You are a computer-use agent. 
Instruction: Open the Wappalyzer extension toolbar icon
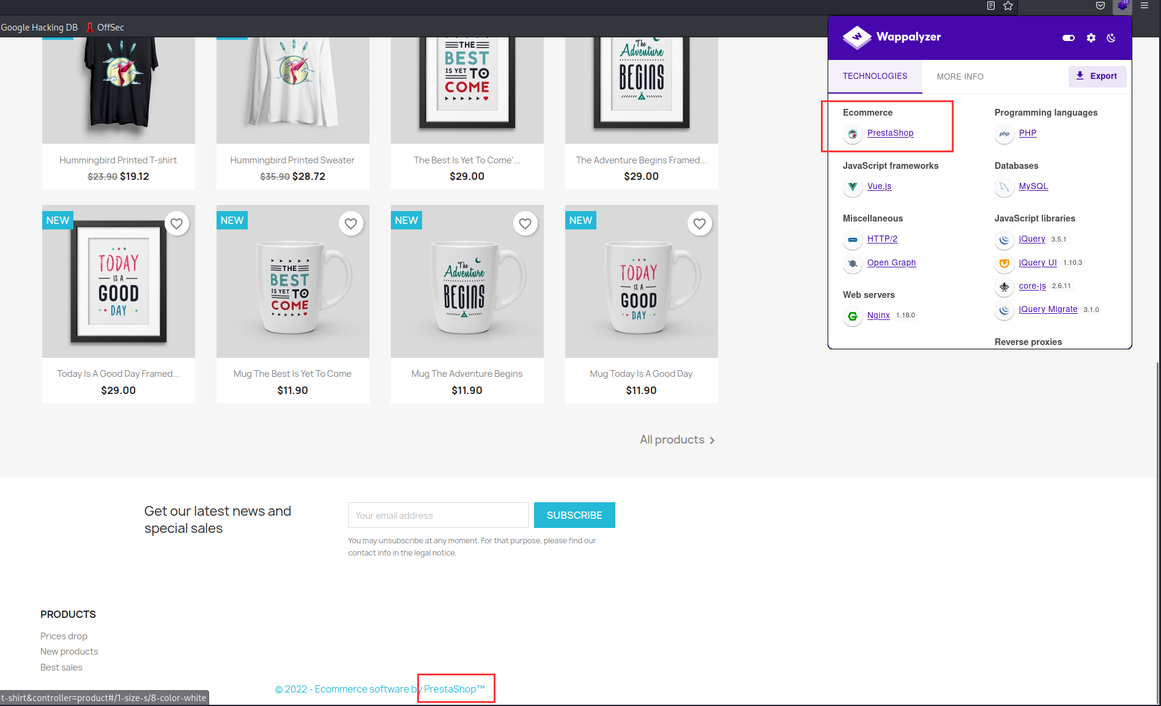tap(1122, 6)
